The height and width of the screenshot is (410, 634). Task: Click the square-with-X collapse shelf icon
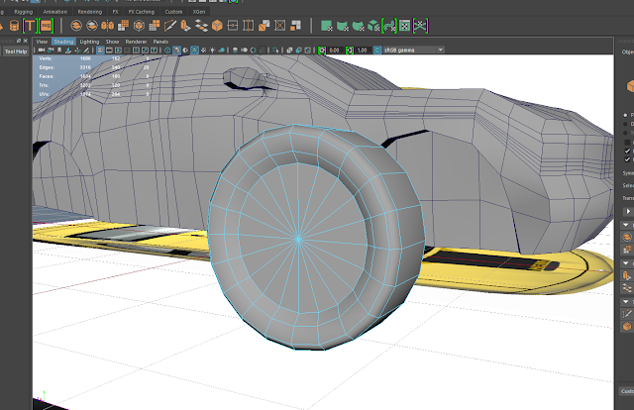coord(279,26)
